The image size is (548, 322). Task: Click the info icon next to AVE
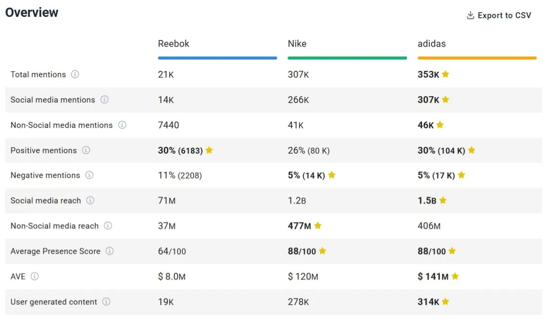[35, 276]
